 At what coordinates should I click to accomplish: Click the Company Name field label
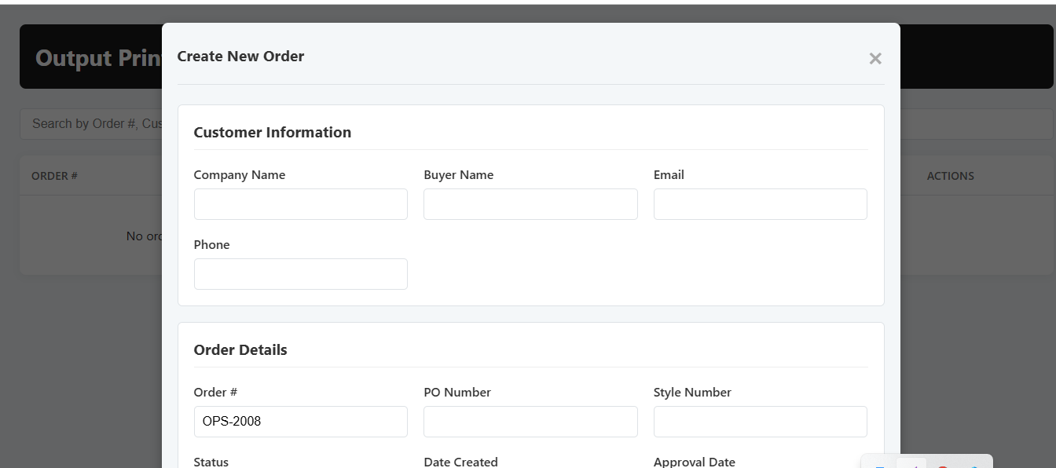(x=240, y=175)
